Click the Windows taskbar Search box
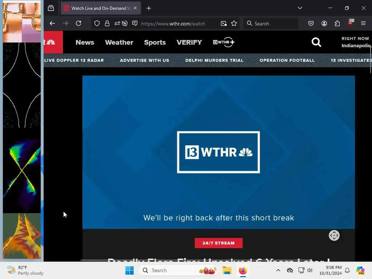The image size is (372, 279). tap(178, 270)
